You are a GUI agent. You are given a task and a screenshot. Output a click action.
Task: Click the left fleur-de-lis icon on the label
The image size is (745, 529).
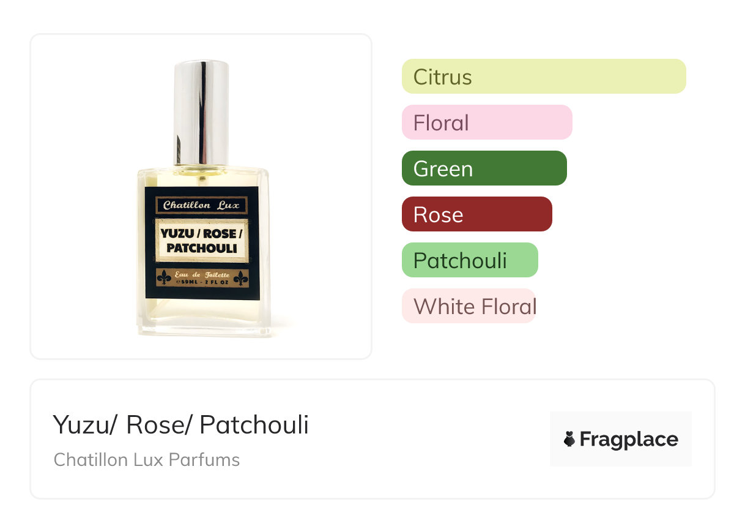coord(165,278)
